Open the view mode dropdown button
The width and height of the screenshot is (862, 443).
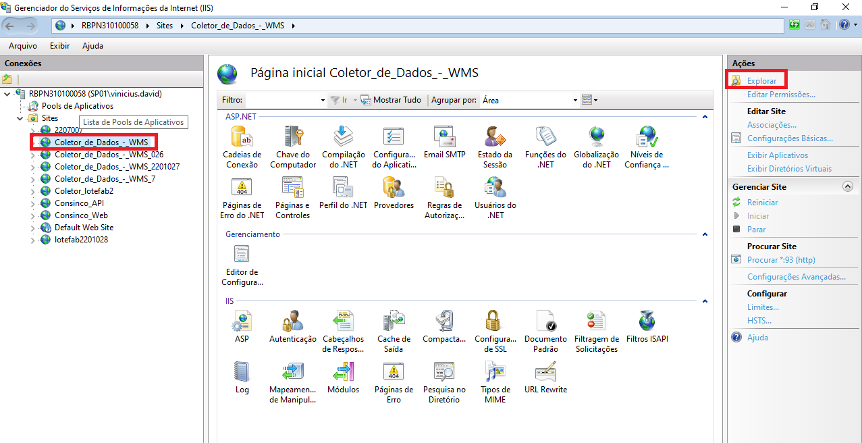coord(590,100)
